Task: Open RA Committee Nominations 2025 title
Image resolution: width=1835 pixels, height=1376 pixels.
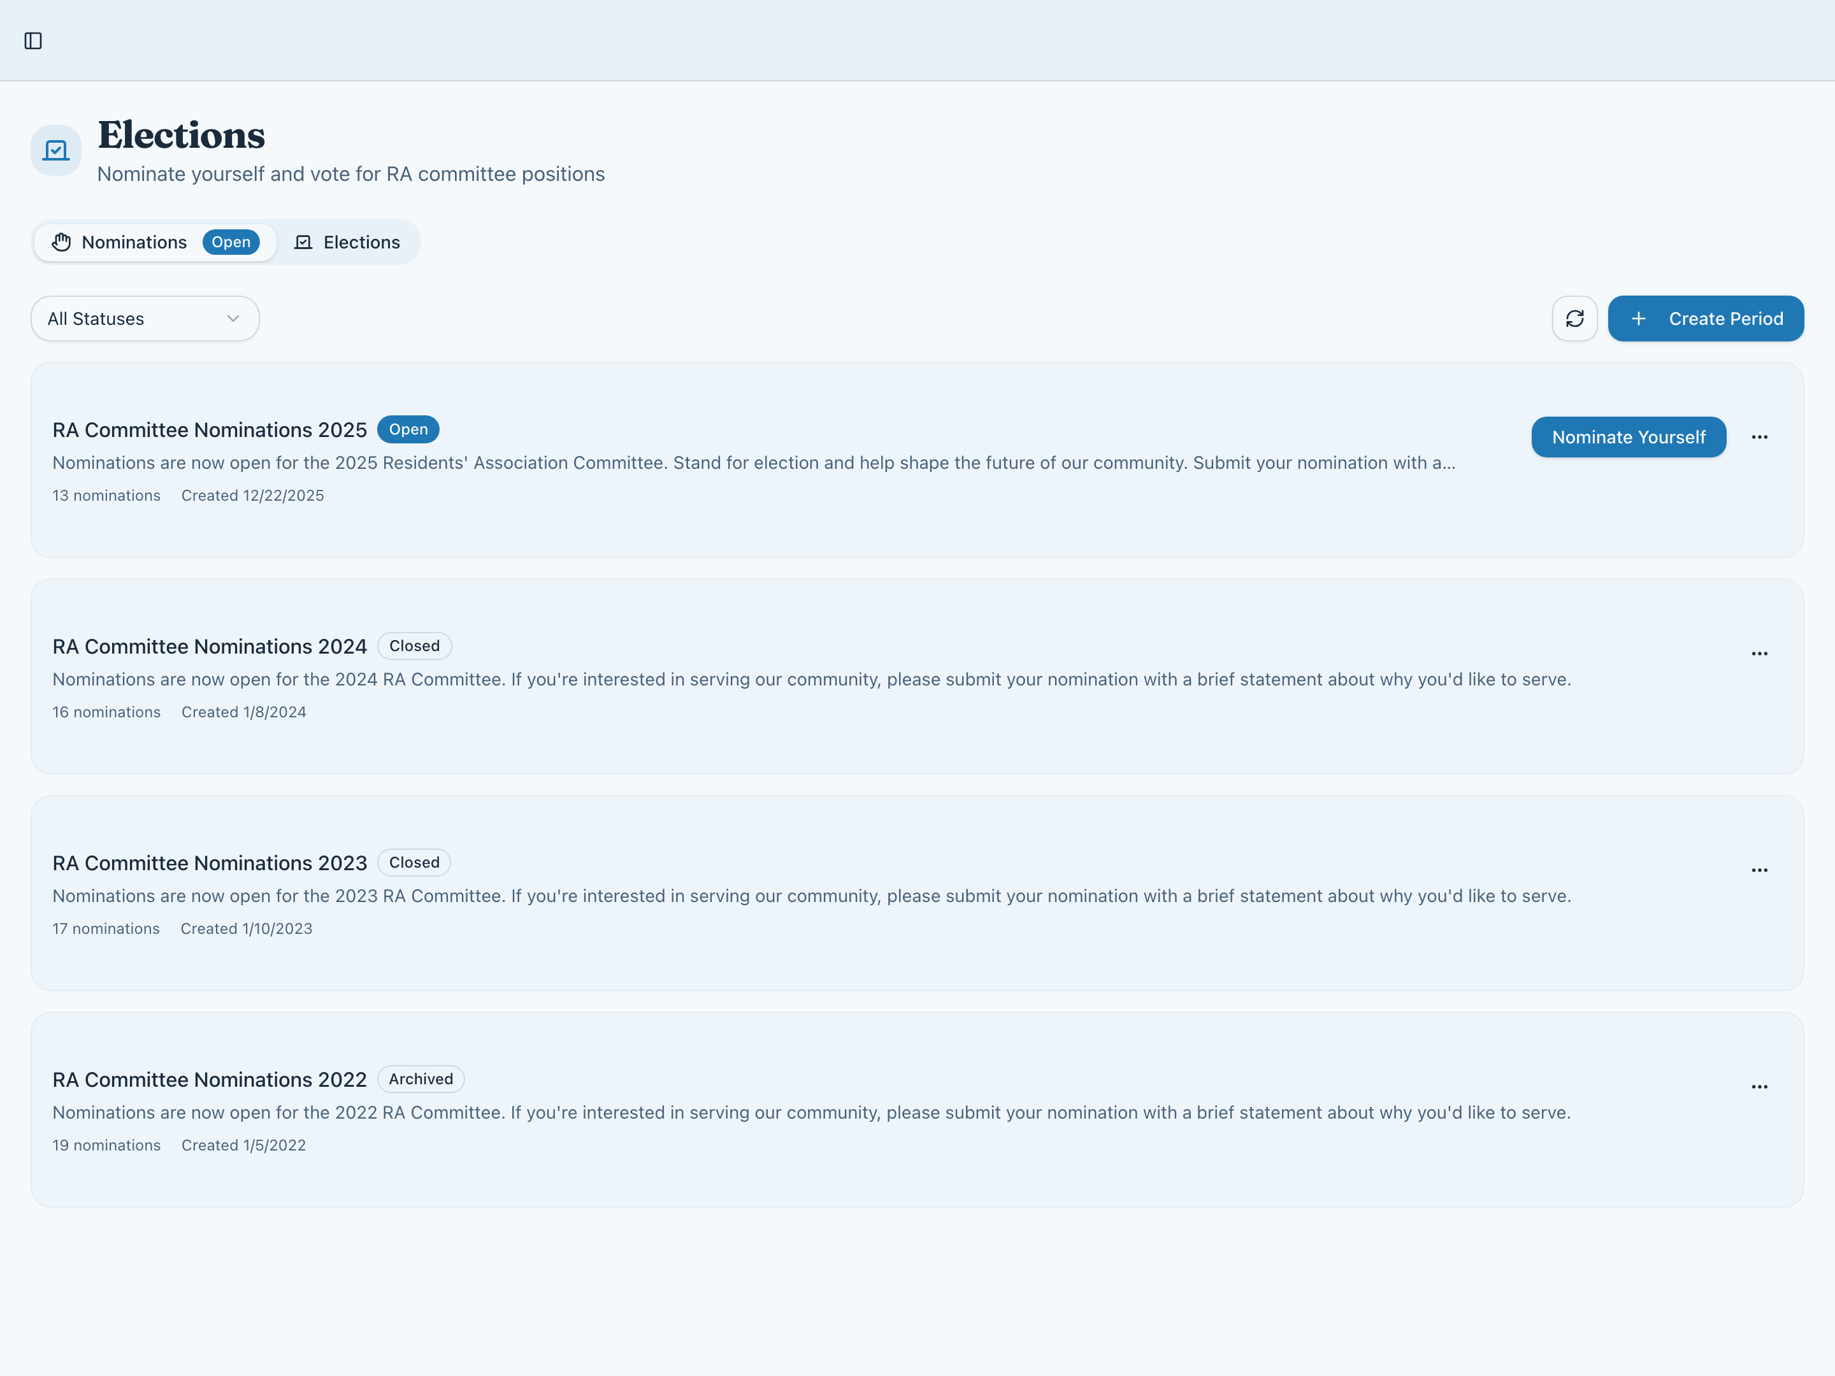Action: [x=210, y=429]
